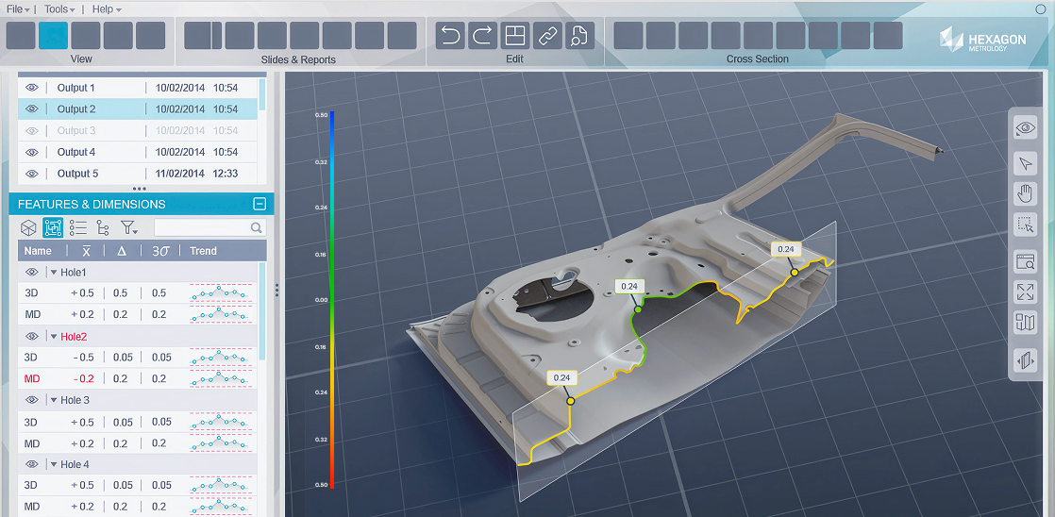The width and height of the screenshot is (1055, 517).
Task: Collapse the Hole 4 group triangle
Action: [53, 464]
